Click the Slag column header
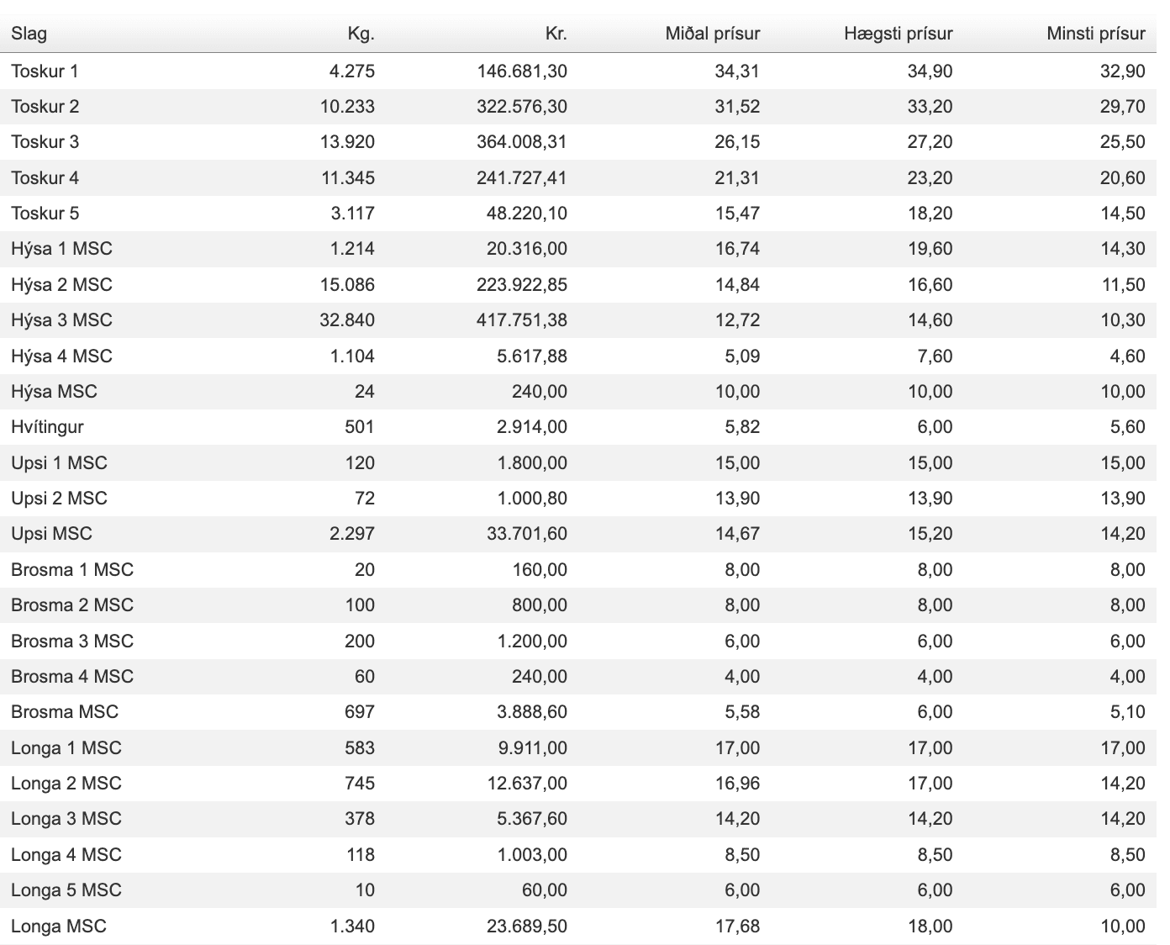The height and width of the screenshot is (945, 1170). 29,34
